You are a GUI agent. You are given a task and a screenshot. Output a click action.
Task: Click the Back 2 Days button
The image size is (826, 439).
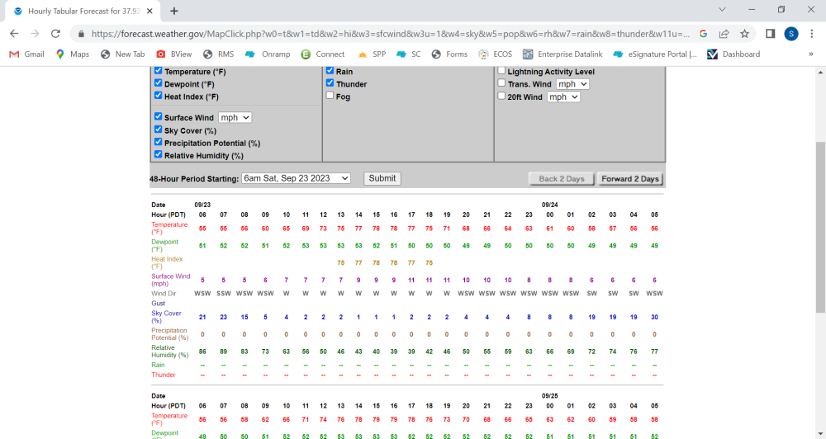pos(562,179)
